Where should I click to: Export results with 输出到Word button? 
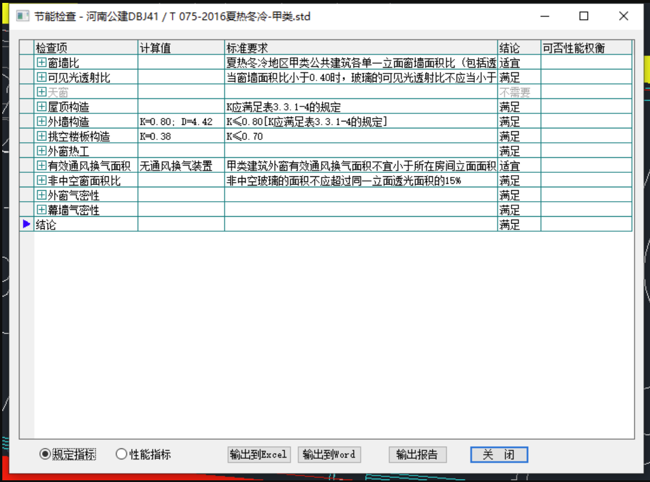coord(329,454)
